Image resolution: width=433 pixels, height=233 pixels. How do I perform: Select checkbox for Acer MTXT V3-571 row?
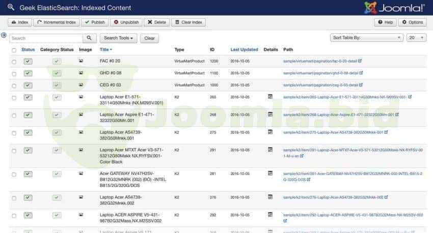pos(14,151)
